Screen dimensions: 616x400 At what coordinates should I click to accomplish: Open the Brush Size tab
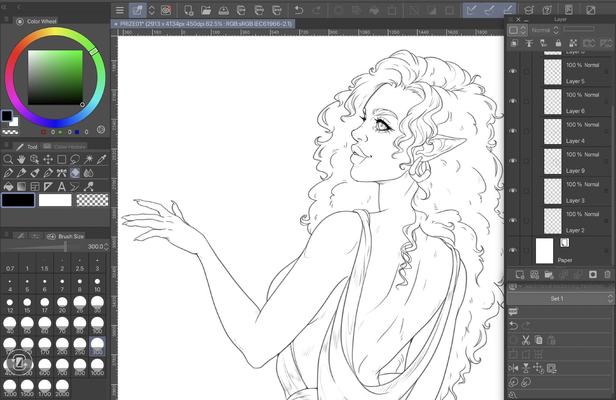click(66, 236)
